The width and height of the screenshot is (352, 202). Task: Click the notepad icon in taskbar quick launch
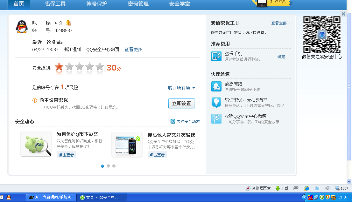(x=1, y=197)
